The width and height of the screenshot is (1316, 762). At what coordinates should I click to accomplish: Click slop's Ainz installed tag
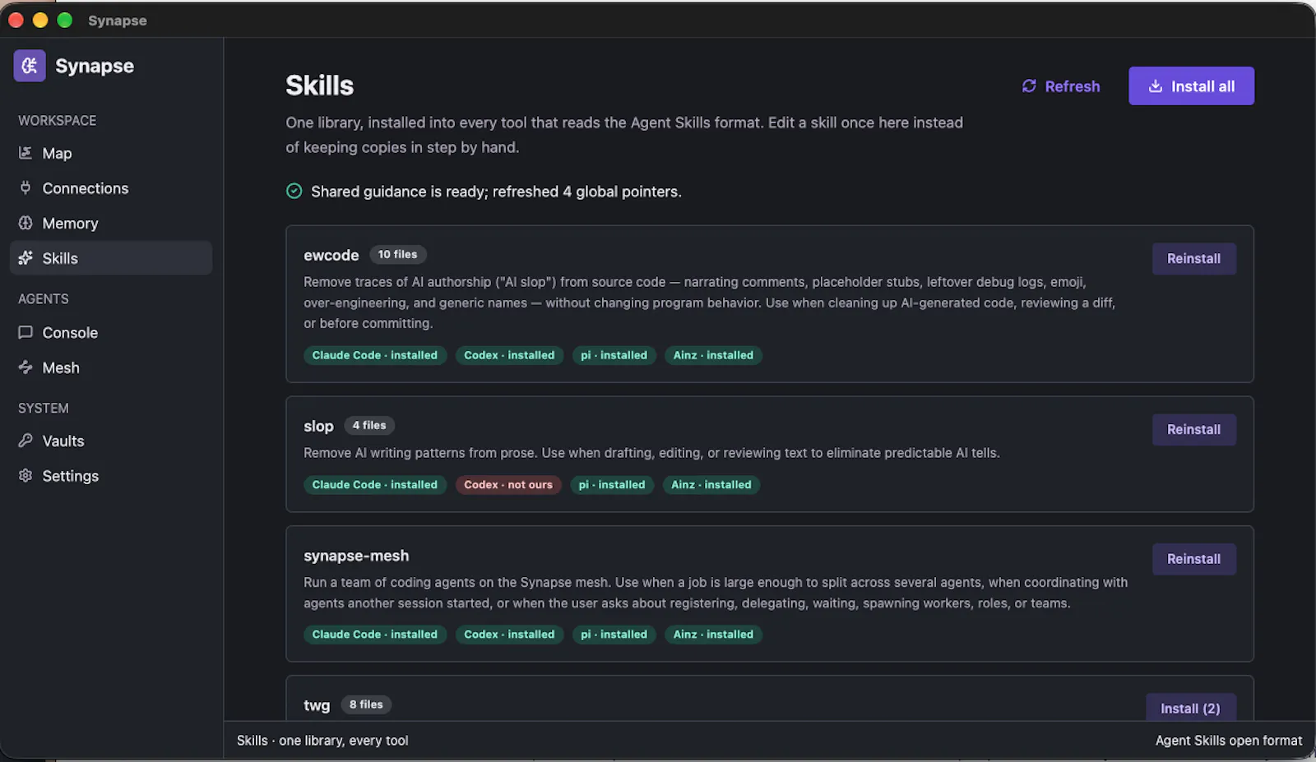[711, 485]
